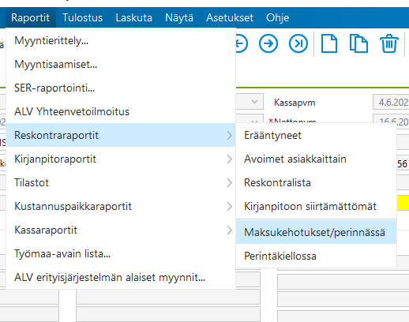Choose ALV Yhteenvetoilmoitus
Screen dimensions: 409x322
(x=121, y=111)
